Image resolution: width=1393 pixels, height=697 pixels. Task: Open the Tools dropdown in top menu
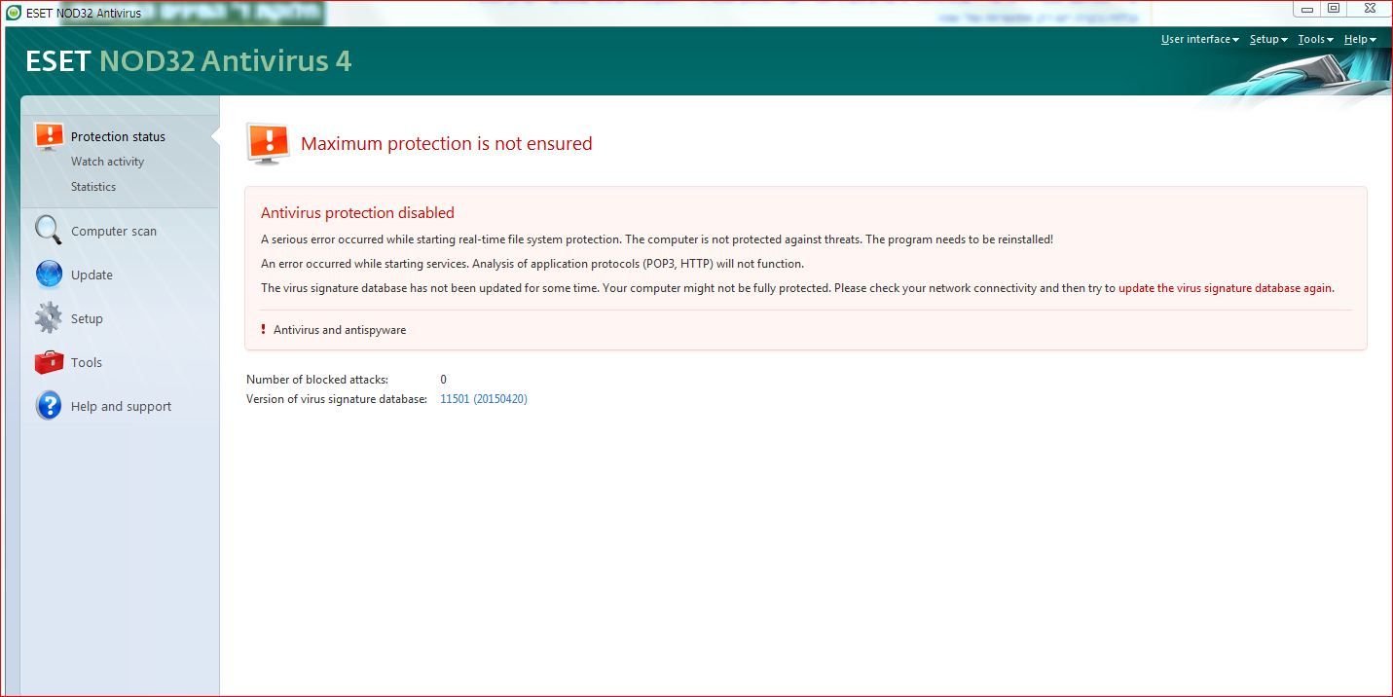coord(1315,39)
